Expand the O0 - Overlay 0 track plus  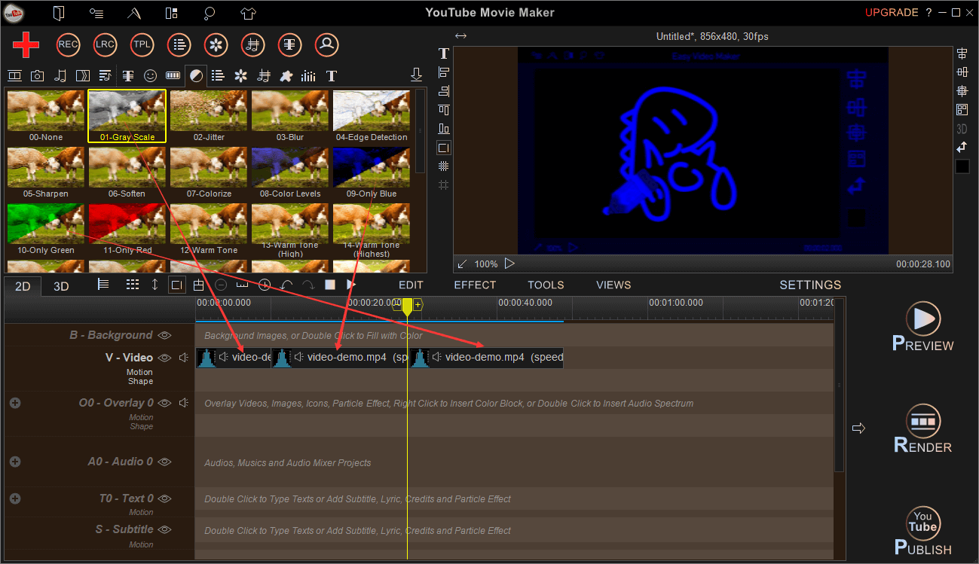pos(15,403)
